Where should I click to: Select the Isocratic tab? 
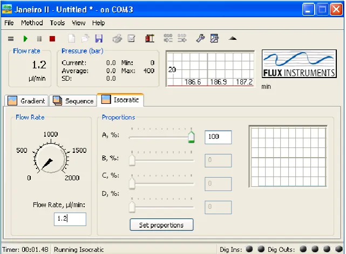(x=120, y=100)
